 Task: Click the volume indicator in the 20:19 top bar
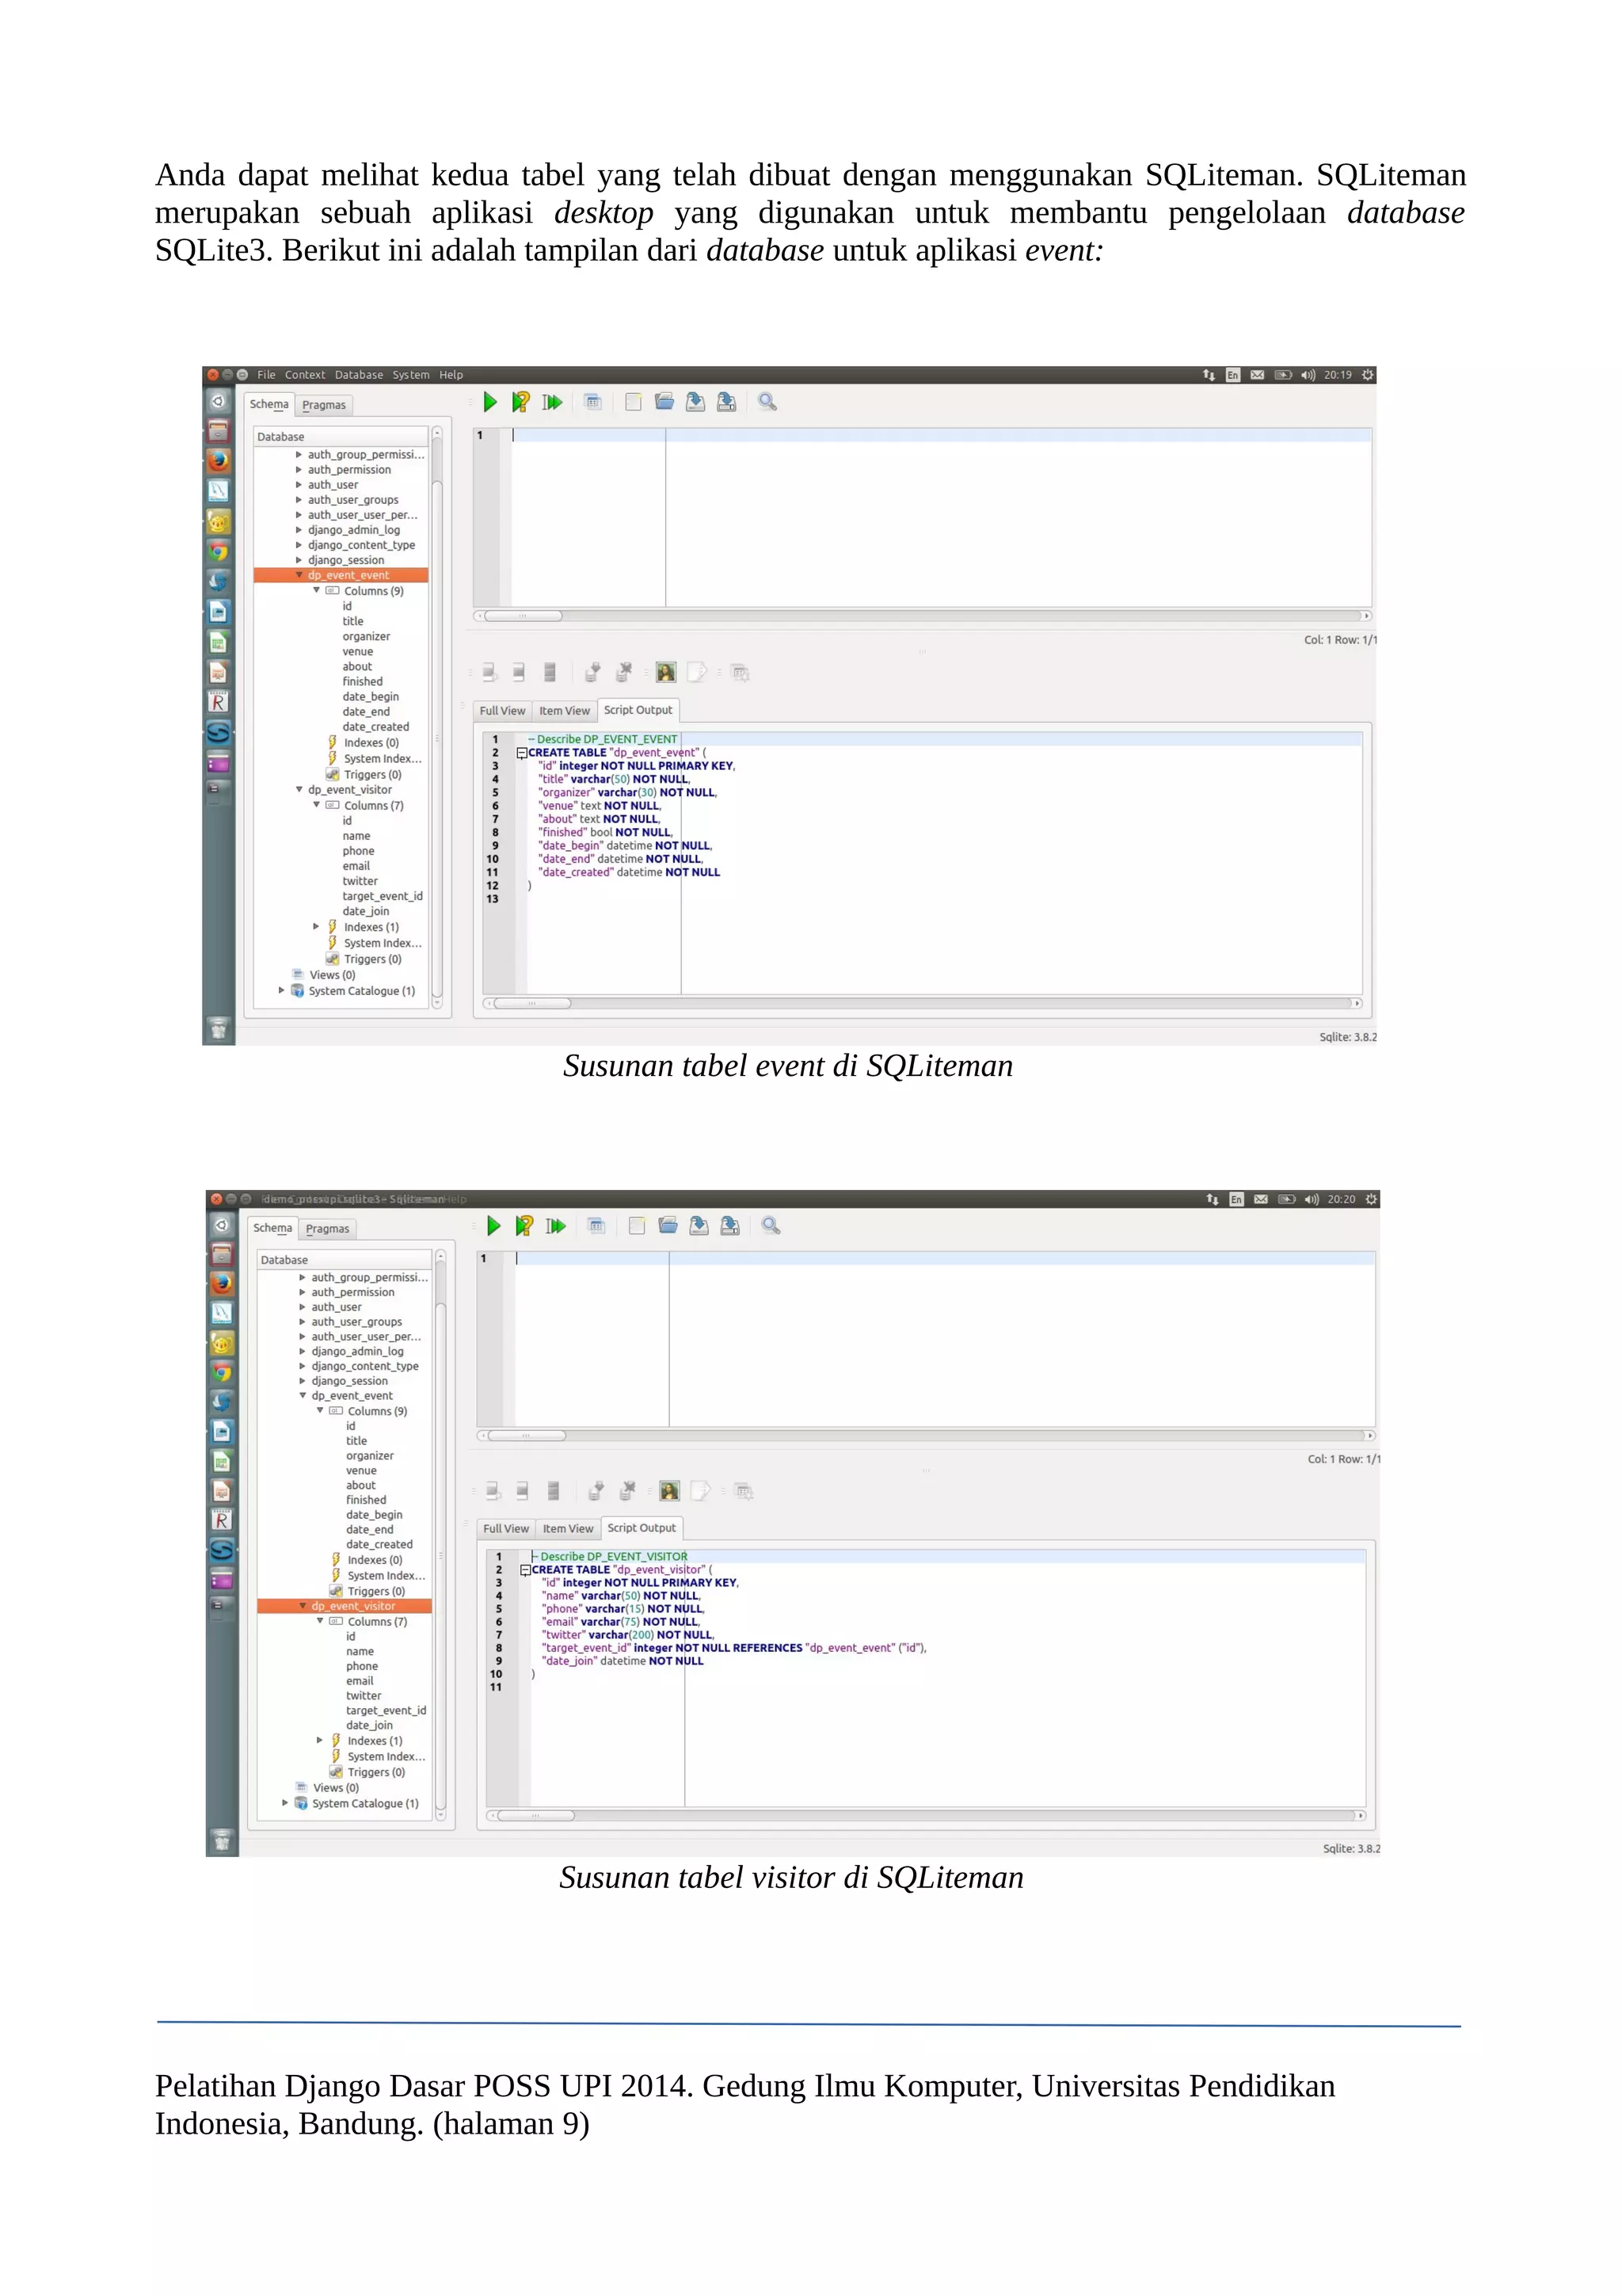[1308, 375]
